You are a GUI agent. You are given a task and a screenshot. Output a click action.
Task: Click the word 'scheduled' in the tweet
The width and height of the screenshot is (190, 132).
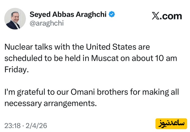[20, 58]
